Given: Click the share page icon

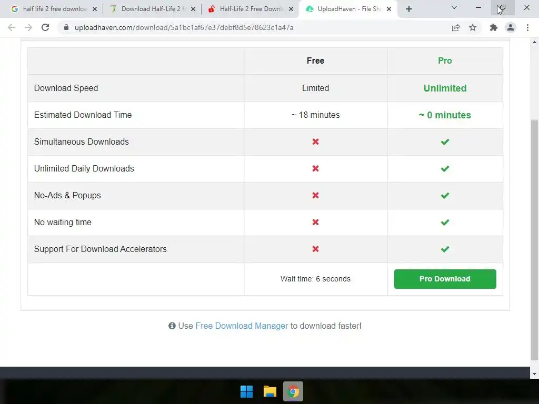Looking at the screenshot, I should tap(456, 27).
